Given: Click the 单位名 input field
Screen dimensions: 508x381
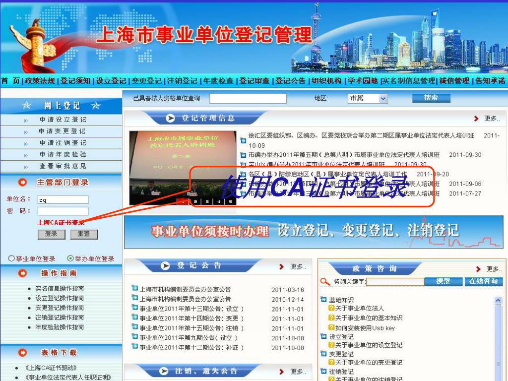Looking at the screenshot, I should [63, 199].
